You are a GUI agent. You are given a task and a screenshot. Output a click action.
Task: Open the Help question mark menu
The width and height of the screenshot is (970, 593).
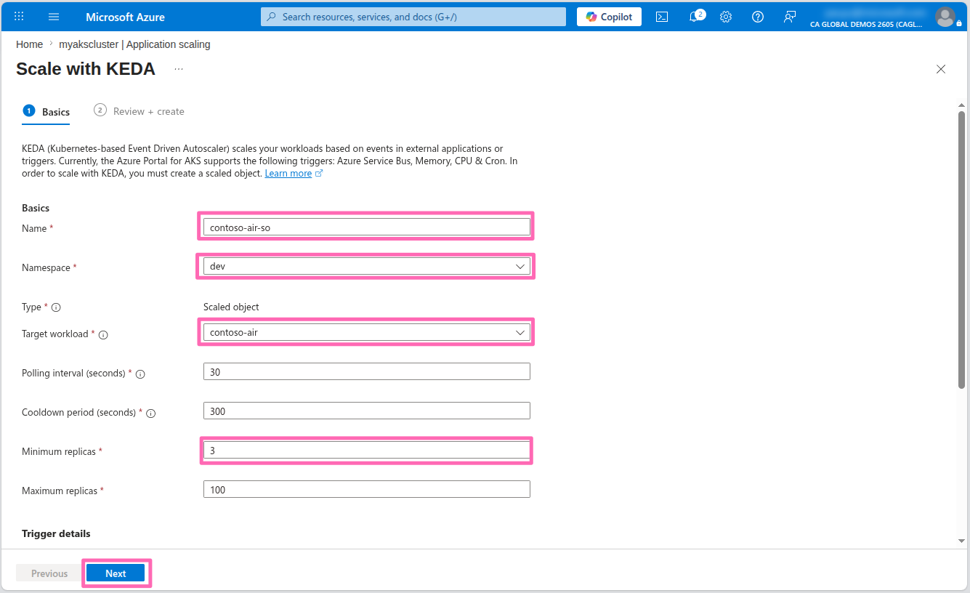758,17
